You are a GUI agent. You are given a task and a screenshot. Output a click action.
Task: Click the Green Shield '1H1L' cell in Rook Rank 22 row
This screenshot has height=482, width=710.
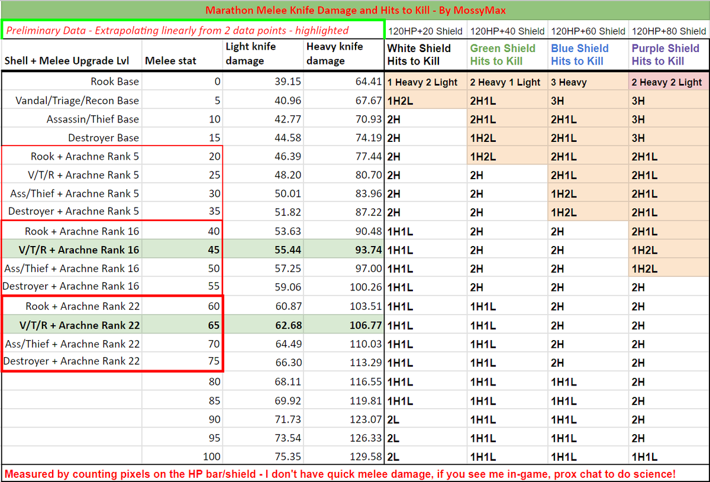(x=508, y=306)
